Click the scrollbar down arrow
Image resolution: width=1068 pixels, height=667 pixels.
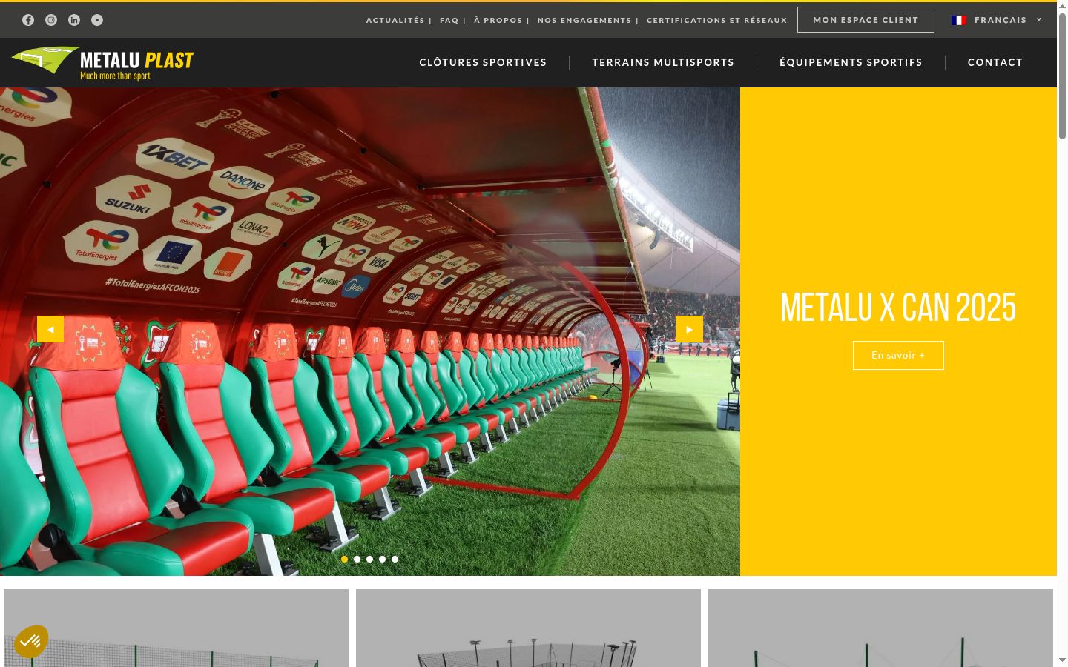coord(1062,660)
